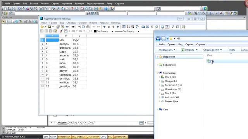The width and height of the screenshot is (248, 139).
Task: Toggle ШАГ snap mode in status bar
Action: coord(46,137)
